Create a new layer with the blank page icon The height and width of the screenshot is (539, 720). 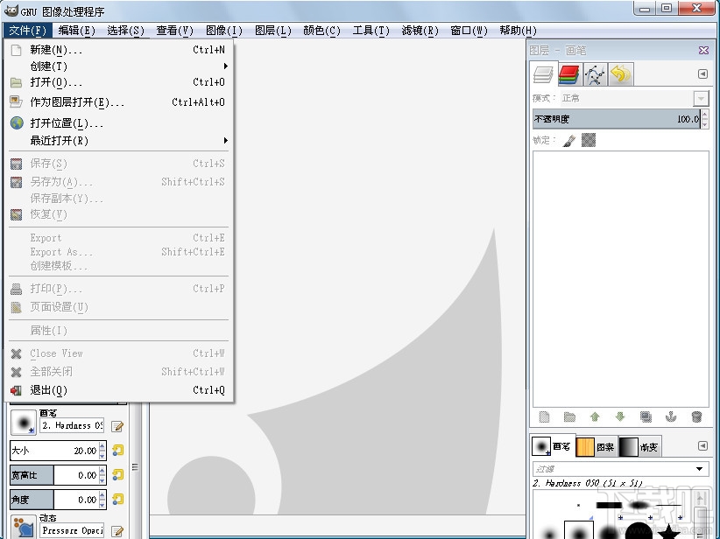tap(545, 416)
